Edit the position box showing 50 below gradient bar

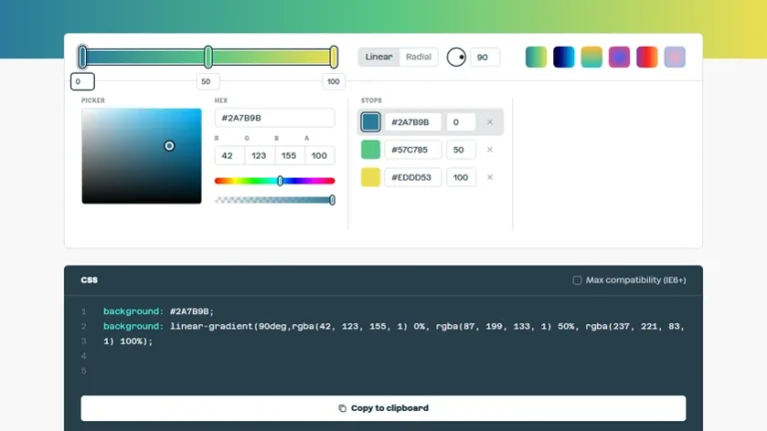(x=208, y=82)
